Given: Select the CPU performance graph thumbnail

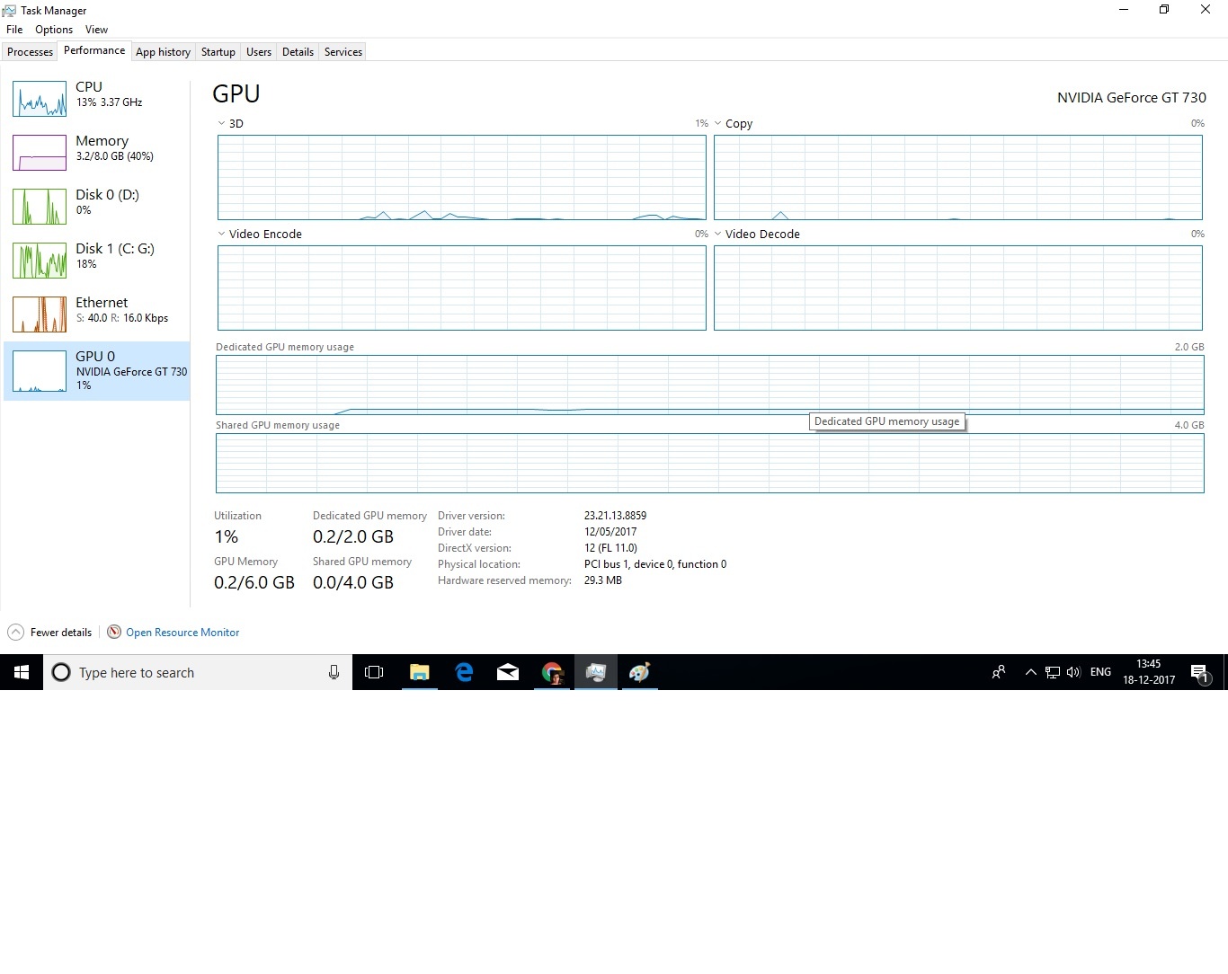Looking at the screenshot, I should click(40, 99).
